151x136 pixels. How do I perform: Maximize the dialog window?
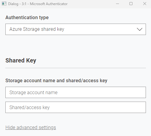(x=131, y=4)
